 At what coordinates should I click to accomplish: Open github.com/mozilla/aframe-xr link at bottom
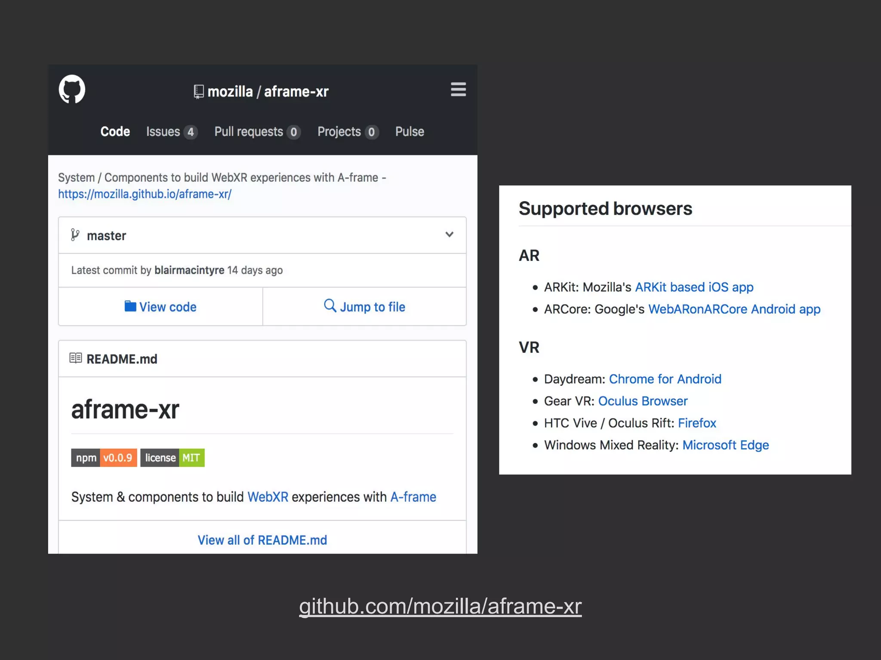(x=440, y=606)
